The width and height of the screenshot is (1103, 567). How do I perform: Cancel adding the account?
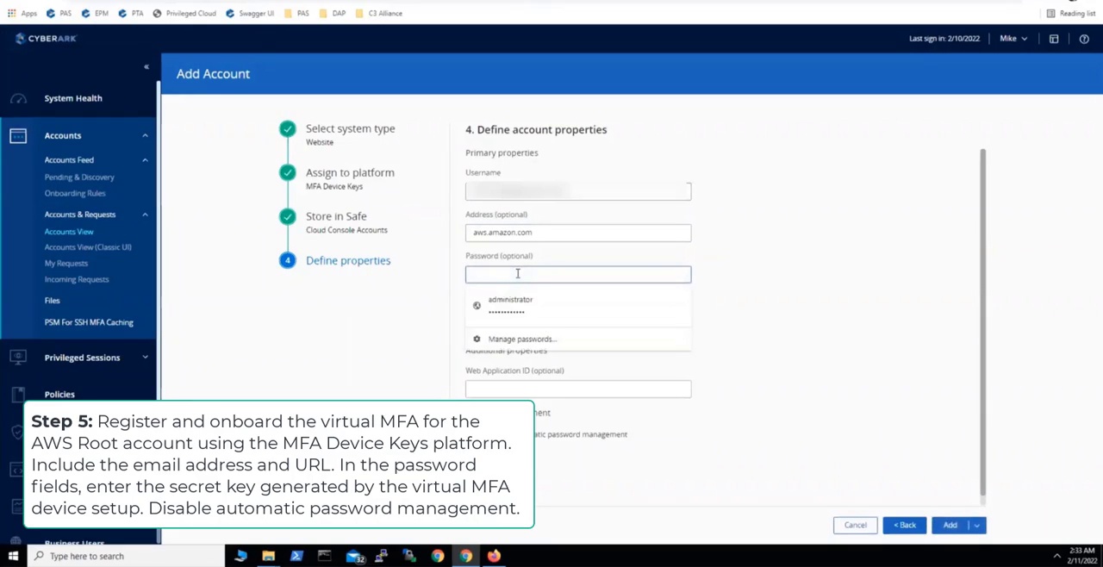pyautogui.click(x=856, y=525)
